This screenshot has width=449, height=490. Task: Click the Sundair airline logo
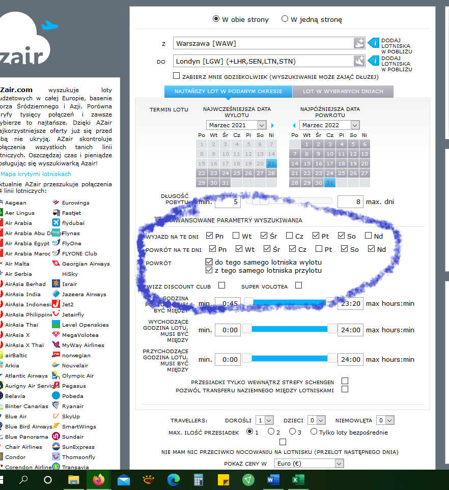pyautogui.click(x=56, y=436)
